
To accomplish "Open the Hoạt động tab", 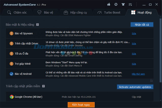I will pyautogui.click(x=141, y=12).
